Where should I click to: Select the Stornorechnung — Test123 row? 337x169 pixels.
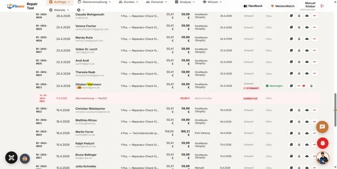(x=177, y=99)
